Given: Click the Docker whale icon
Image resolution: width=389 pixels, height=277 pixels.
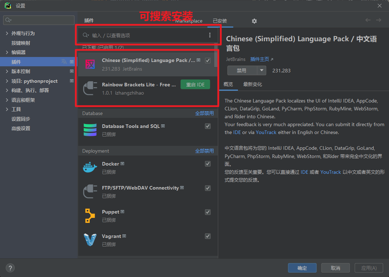Looking at the screenshot, I should click(90, 167).
